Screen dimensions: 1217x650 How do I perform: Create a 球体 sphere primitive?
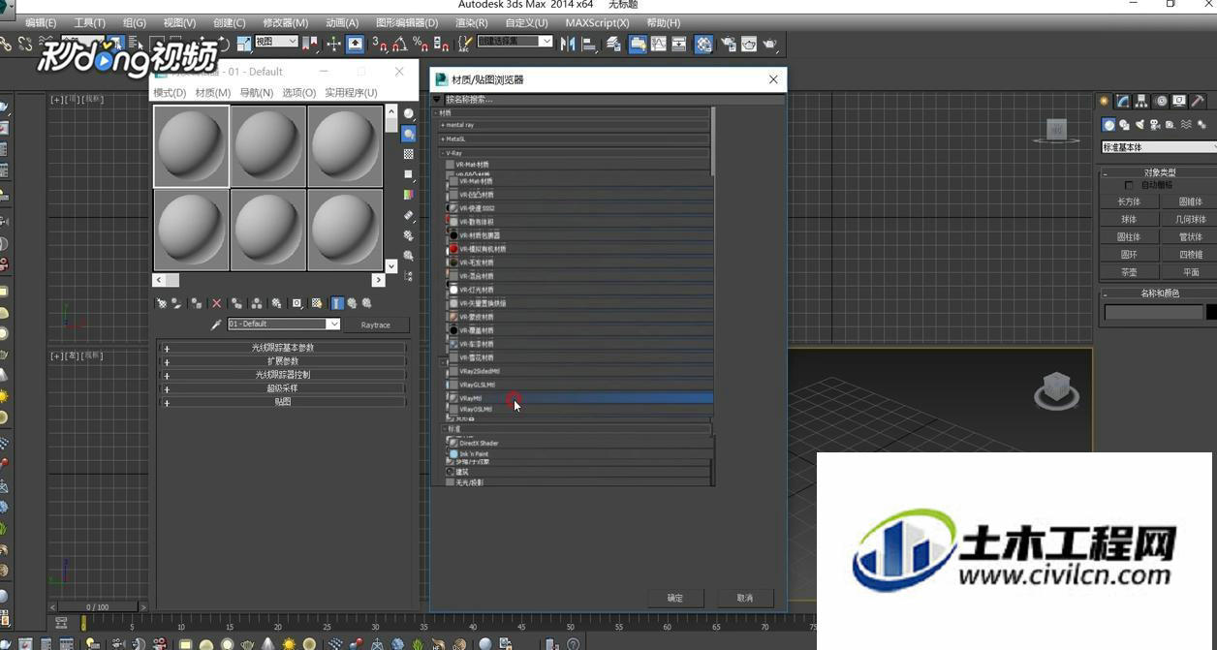tap(1129, 219)
